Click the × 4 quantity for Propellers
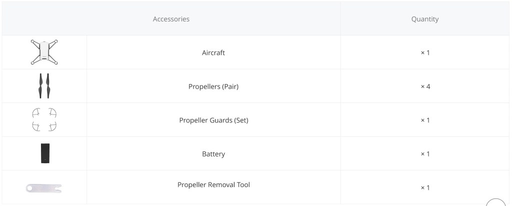 click(x=425, y=86)
